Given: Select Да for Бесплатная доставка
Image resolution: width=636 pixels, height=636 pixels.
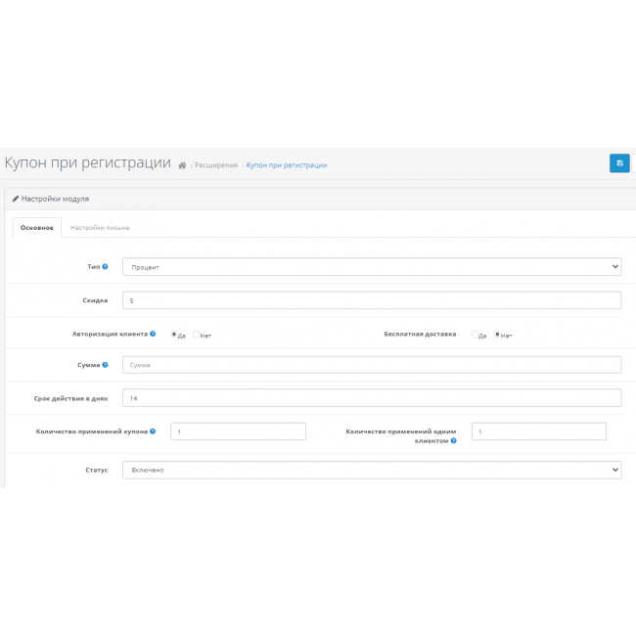Looking at the screenshot, I should [475, 335].
